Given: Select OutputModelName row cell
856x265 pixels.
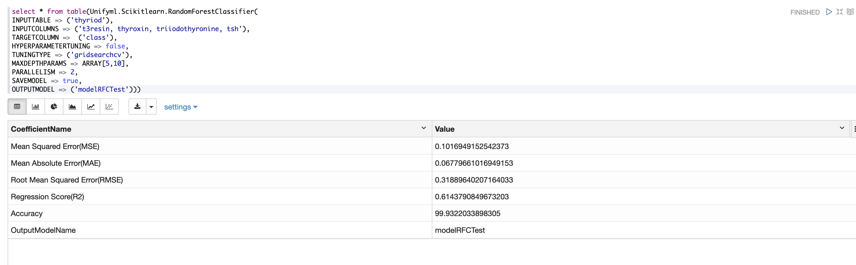Looking at the screenshot, I should 220,230.
